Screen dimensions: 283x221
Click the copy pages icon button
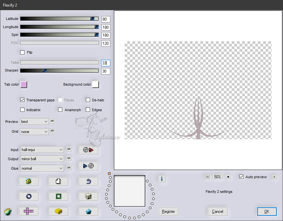(x=58, y=181)
